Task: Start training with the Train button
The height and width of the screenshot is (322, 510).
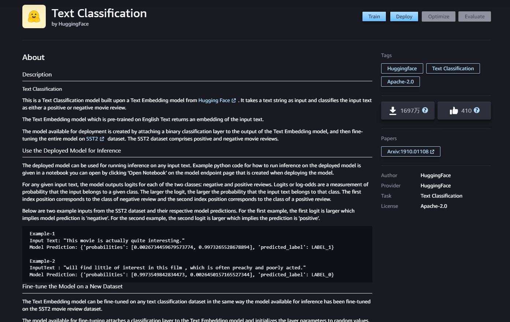Action: pyautogui.click(x=374, y=16)
